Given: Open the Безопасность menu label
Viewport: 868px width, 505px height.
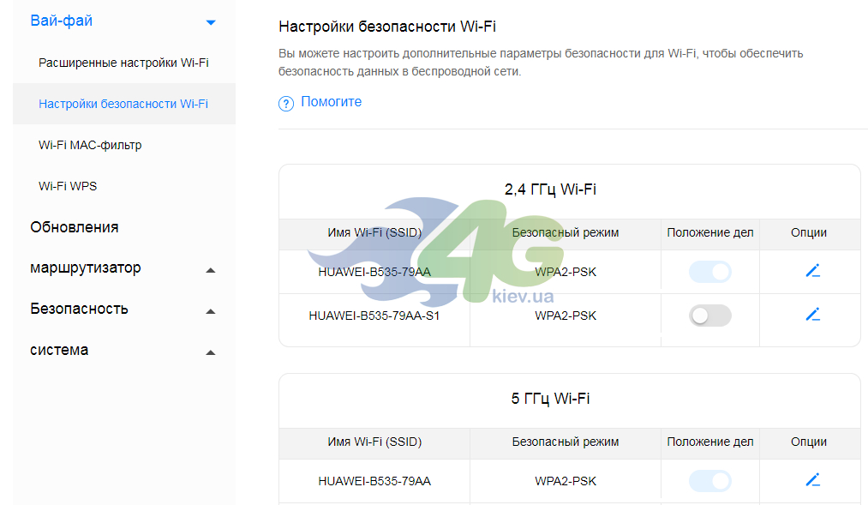Looking at the screenshot, I should (79, 309).
